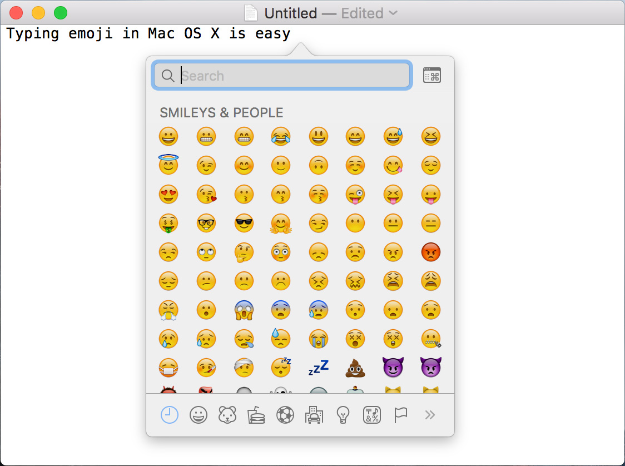Viewport: 625px width, 466px height.
Task: Switch to the Activity tab via soccer ball
Action: tap(285, 414)
